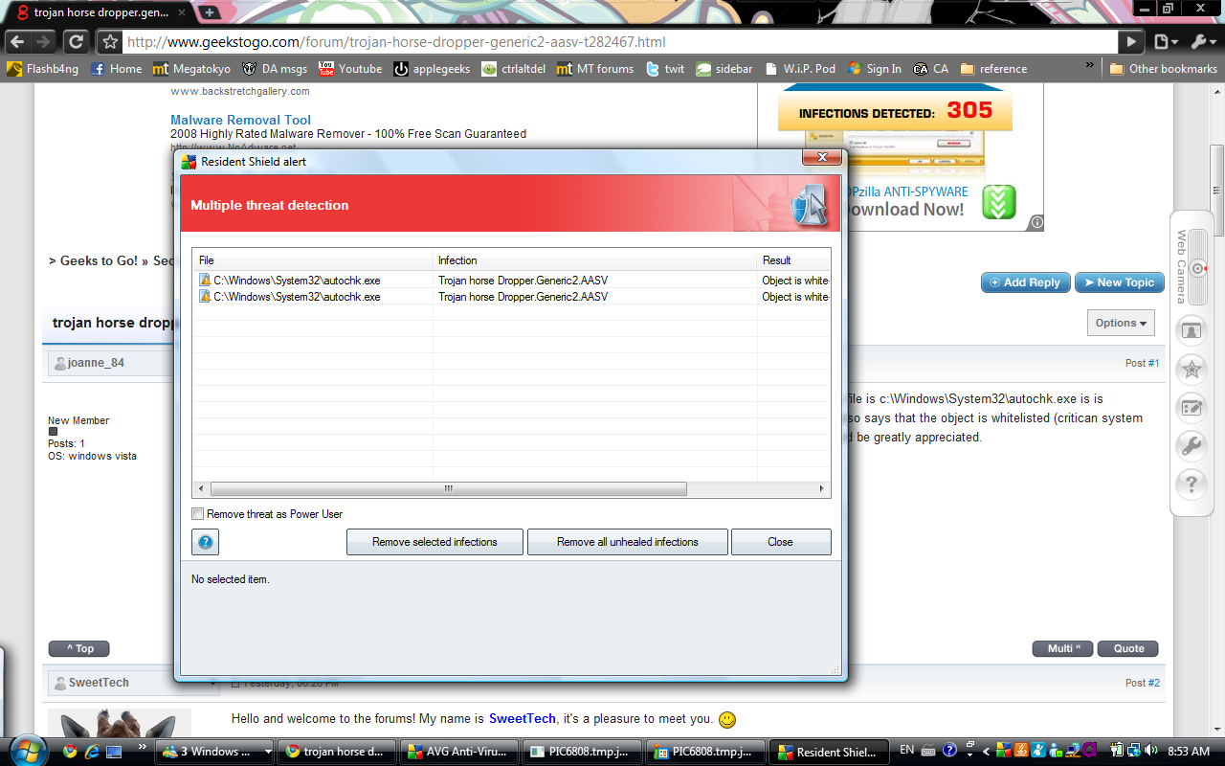
Task: Open ctrlaltdel bookmark
Action: [514, 69]
